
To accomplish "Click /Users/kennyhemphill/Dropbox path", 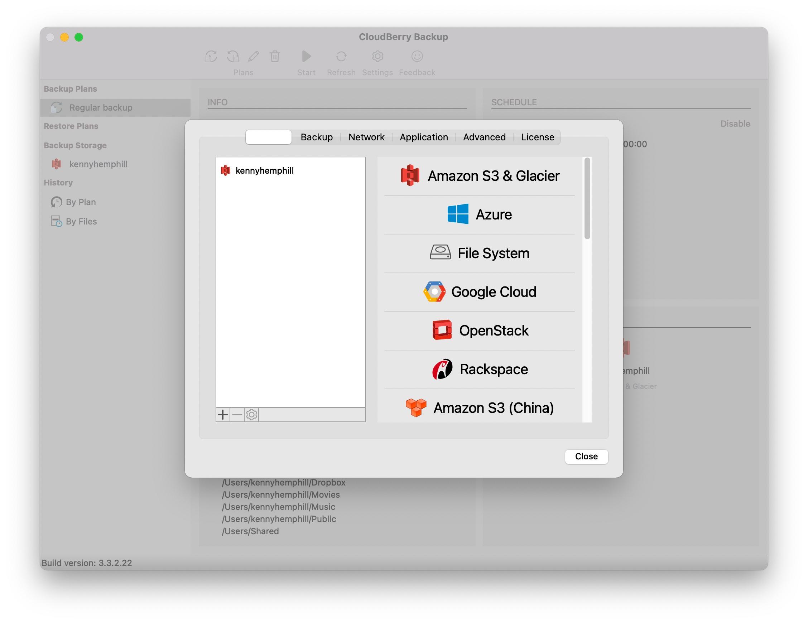I will click(283, 482).
